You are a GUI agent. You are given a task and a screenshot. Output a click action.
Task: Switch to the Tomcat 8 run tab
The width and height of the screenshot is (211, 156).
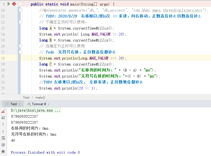click(x=39, y=104)
